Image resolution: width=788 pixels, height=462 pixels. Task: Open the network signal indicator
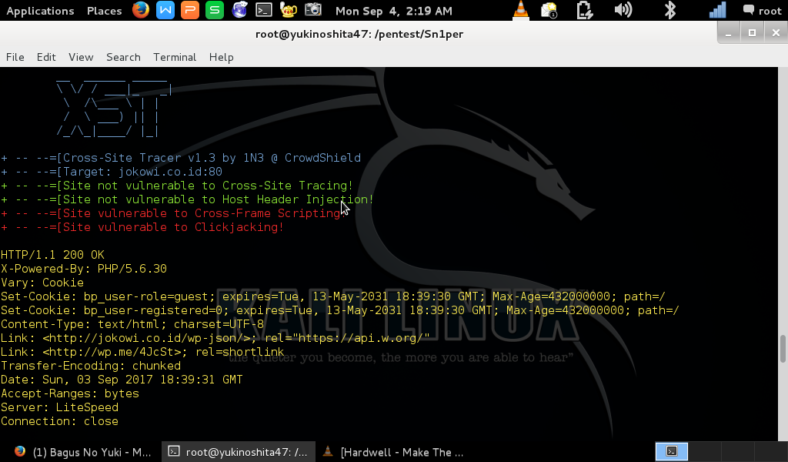pos(718,10)
